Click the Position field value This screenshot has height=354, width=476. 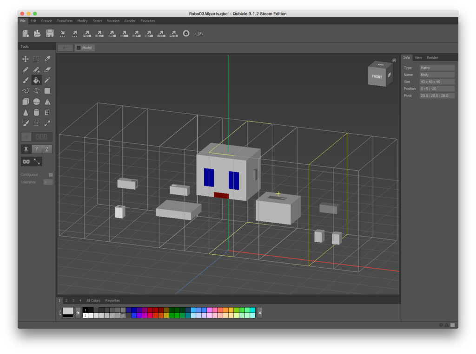[437, 89]
